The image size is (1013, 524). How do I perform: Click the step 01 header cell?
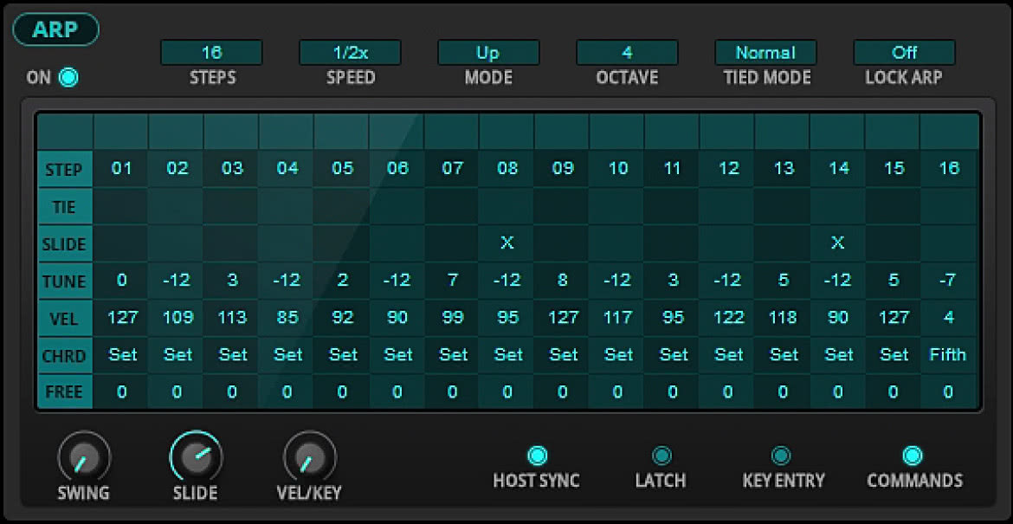tap(121, 169)
